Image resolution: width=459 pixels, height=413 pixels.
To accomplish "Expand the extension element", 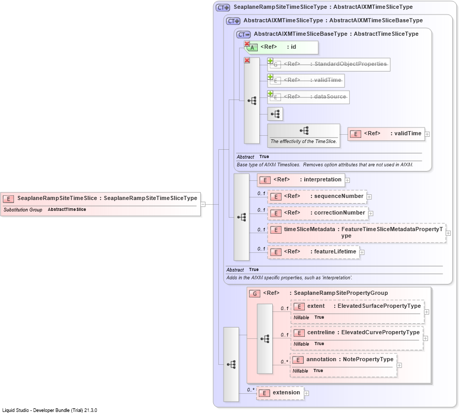I will tap(306, 393).
